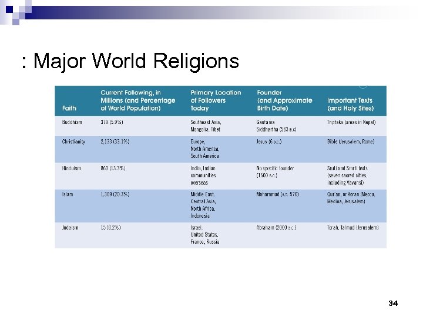Select the 'Mohammad' founder cell

coord(277,194)
